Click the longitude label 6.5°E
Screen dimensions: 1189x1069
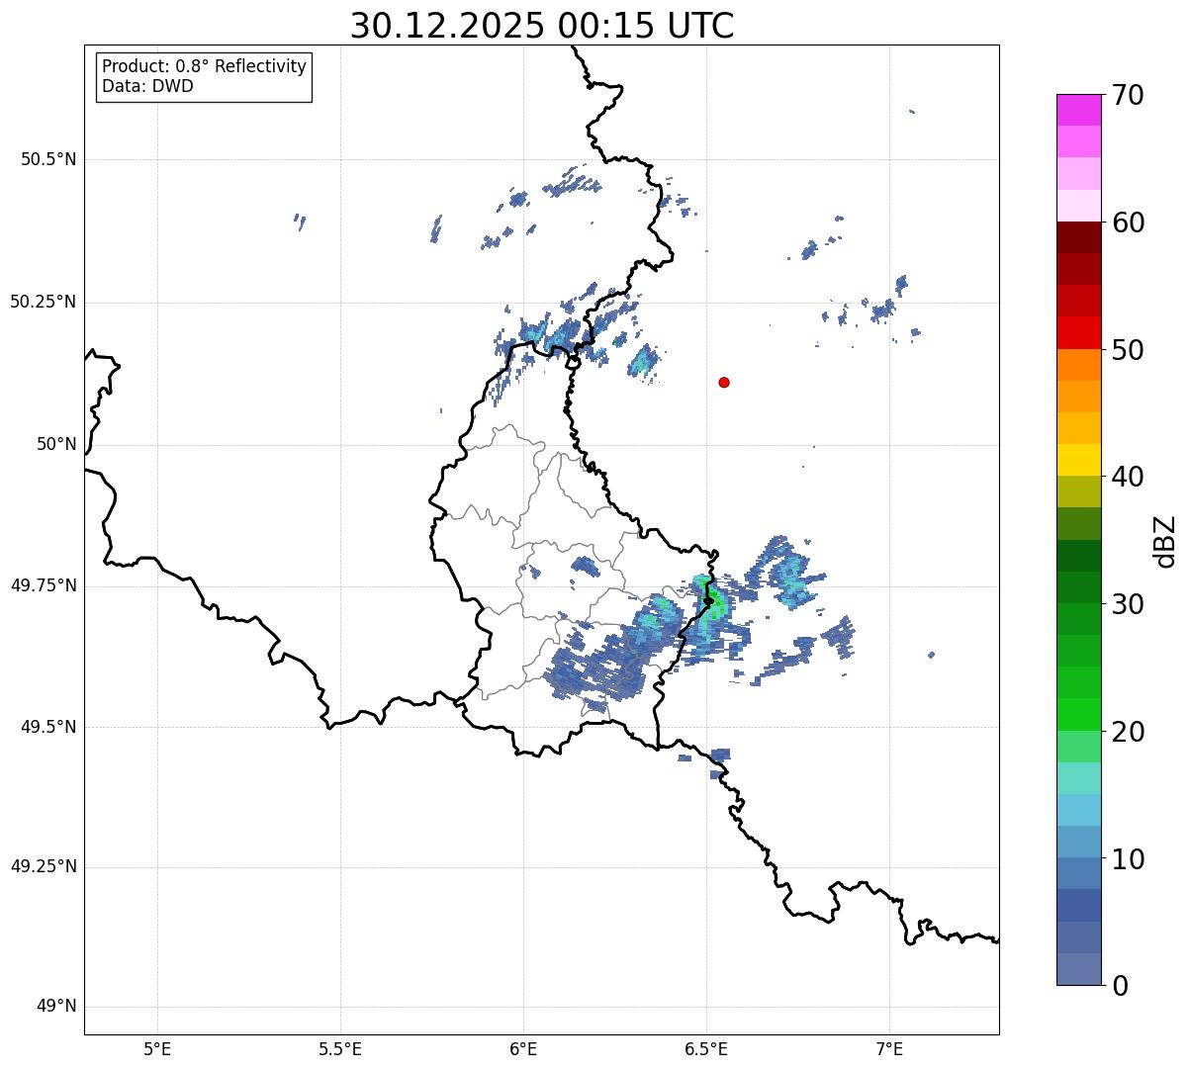[x=707, y=1048]
